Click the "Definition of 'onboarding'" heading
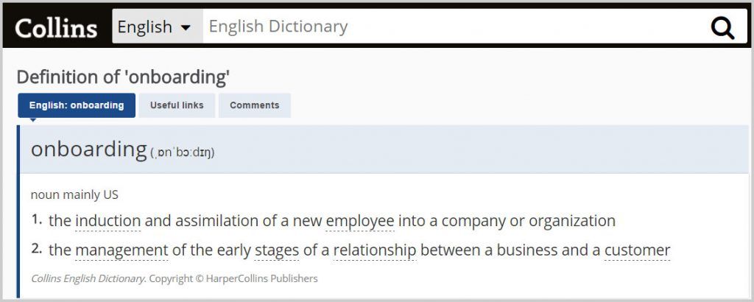 pos(124,77)
